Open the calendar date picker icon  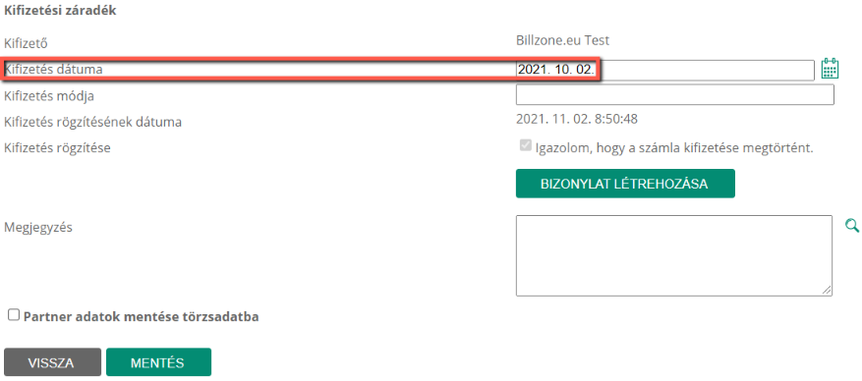830,69
